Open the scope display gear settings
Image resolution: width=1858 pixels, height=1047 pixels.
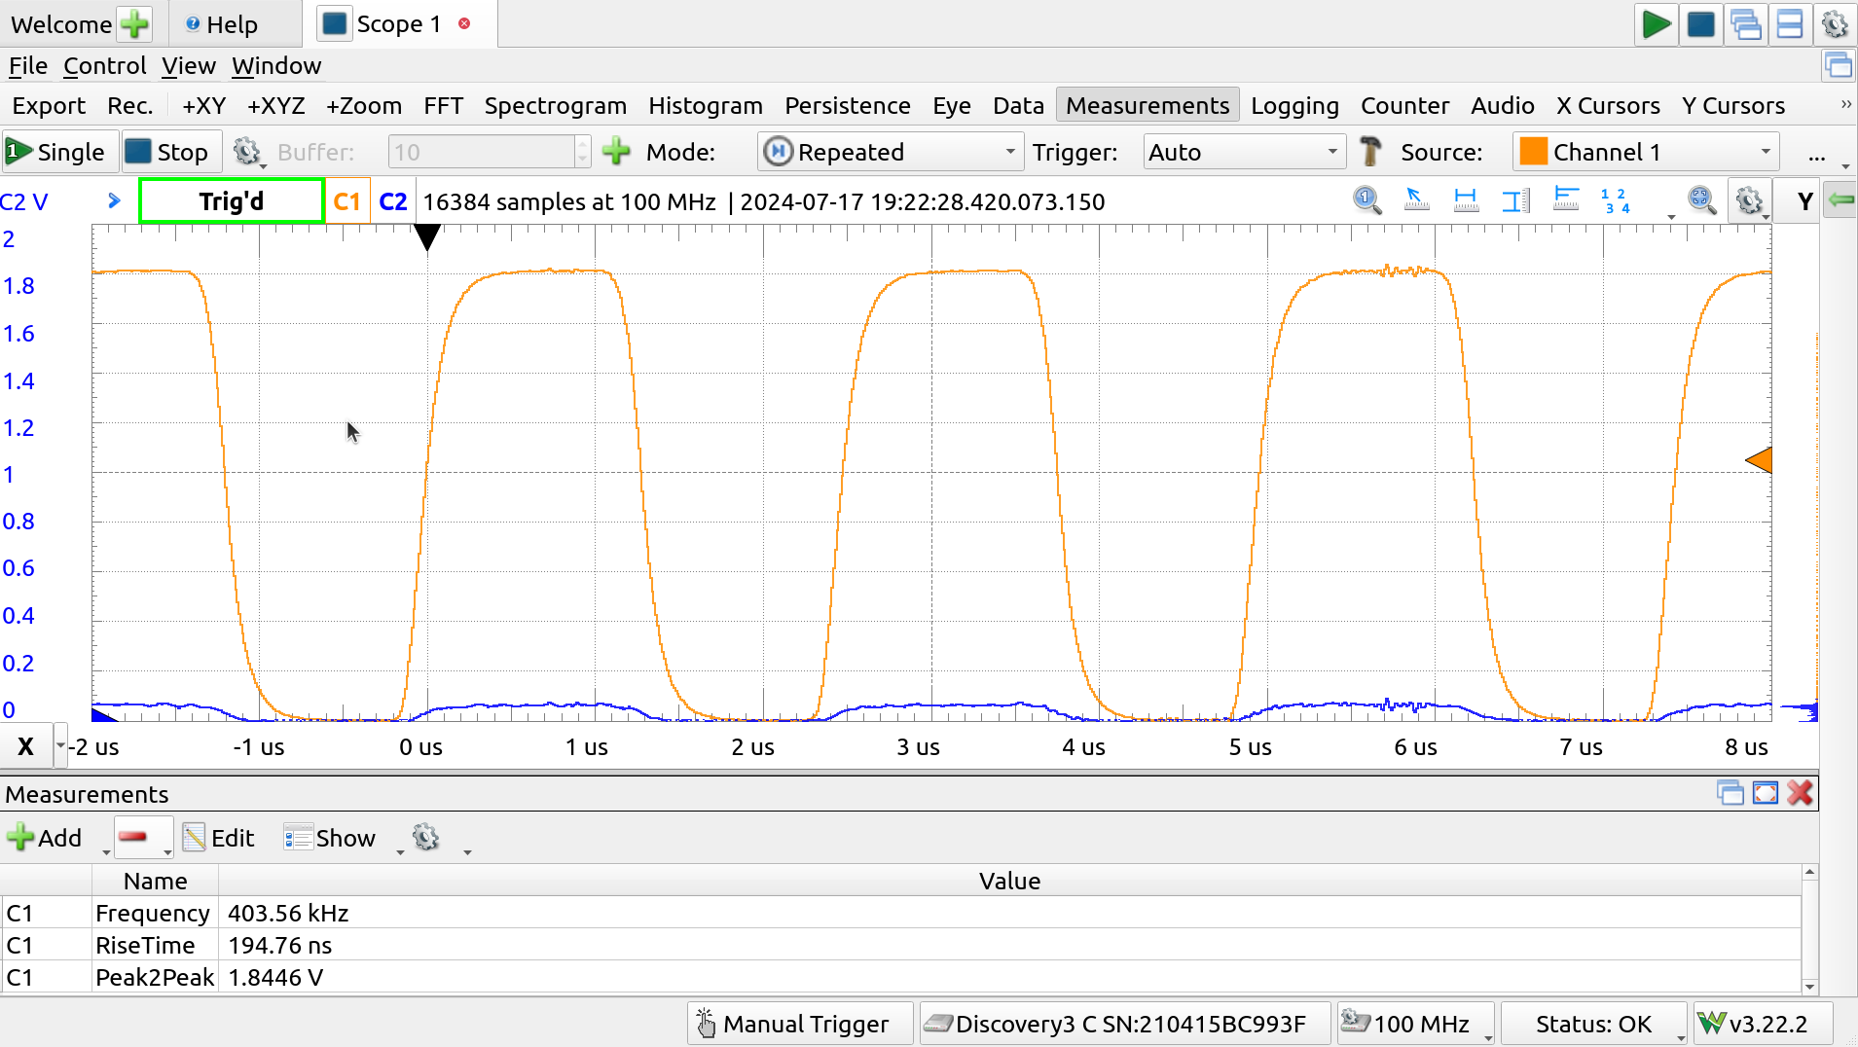pyautogui.click(x=1749, y=201)
